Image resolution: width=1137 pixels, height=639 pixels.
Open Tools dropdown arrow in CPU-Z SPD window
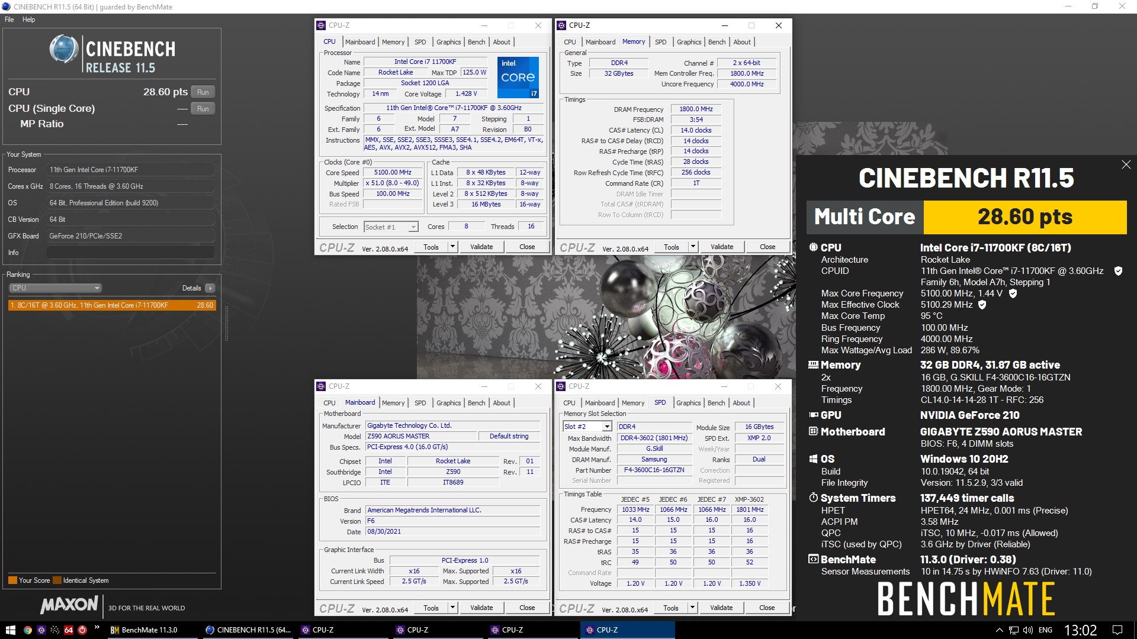click(692, 608)
